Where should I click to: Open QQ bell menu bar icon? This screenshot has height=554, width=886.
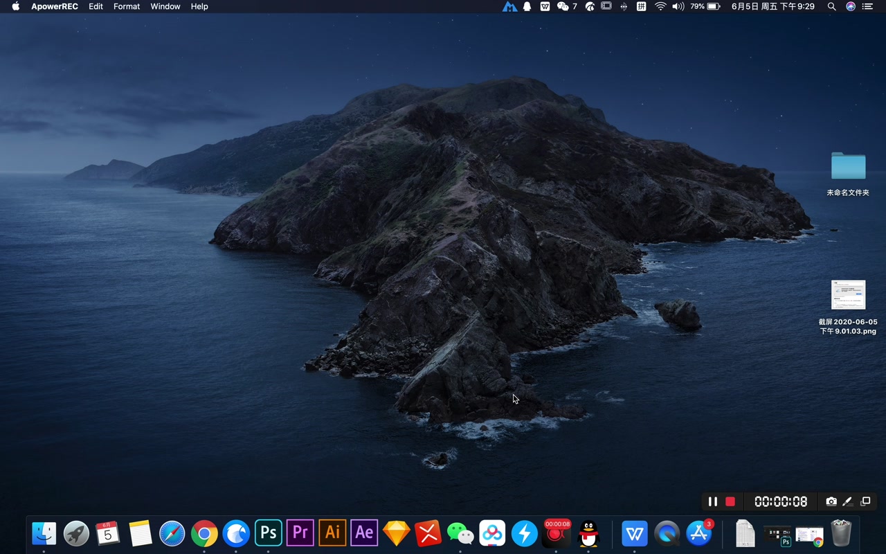click(527, 6)
